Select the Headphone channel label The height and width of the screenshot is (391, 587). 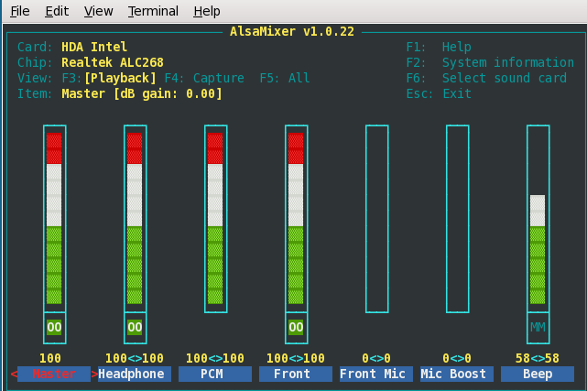pyautogui.click(x=135, y=374)
